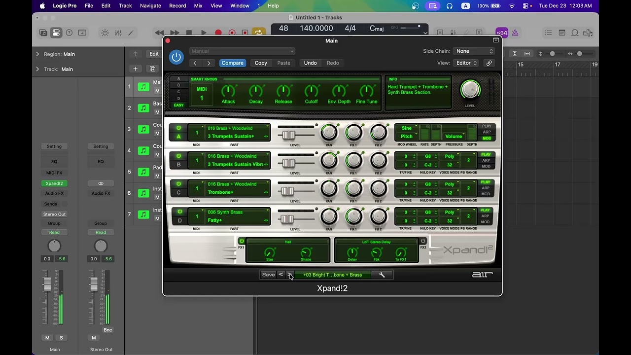Click the Wi-Fi icon in menu bar

point(512,6)
